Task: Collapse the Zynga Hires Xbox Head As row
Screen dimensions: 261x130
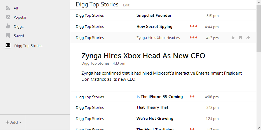Action: coord(158,38)
